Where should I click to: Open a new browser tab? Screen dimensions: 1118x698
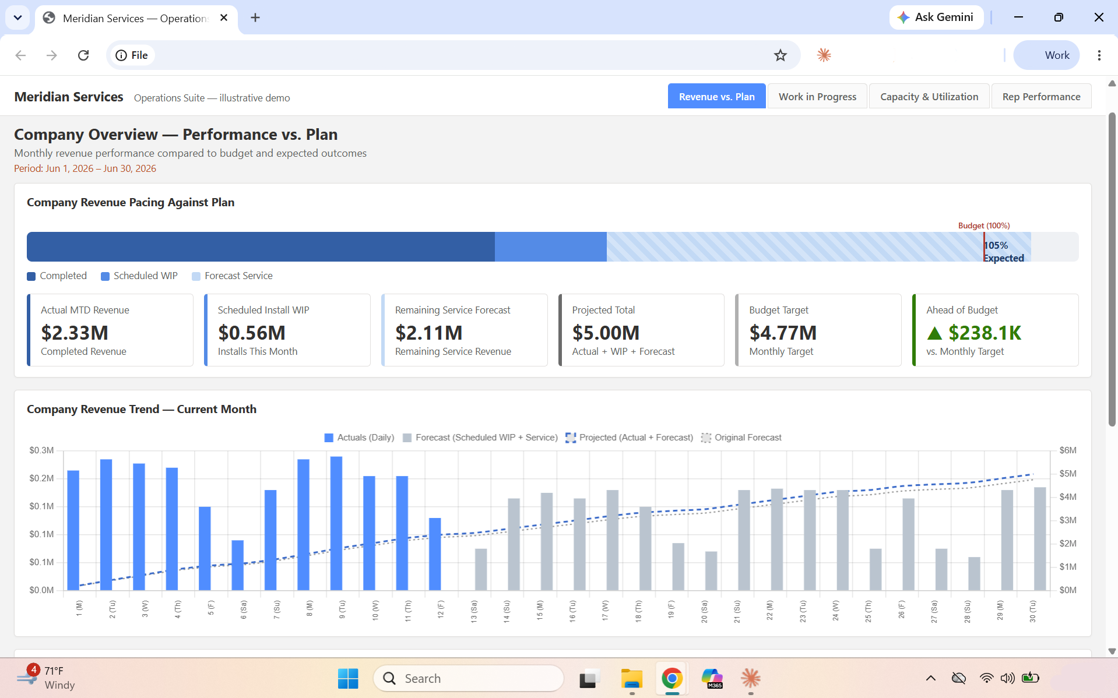(255, 17)
